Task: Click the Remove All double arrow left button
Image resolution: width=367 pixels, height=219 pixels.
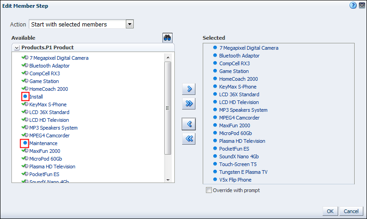Action: 188,139
